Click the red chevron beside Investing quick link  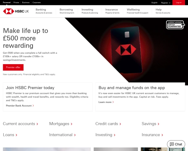[x=114, y=135]
